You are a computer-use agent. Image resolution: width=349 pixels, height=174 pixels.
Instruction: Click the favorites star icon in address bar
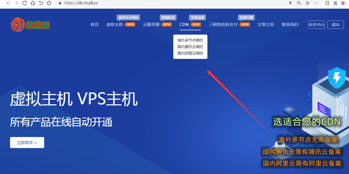[307, 3]
